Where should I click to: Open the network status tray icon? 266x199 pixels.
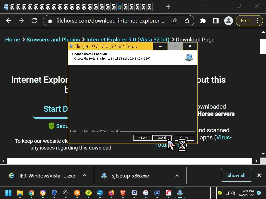[227, 193]
